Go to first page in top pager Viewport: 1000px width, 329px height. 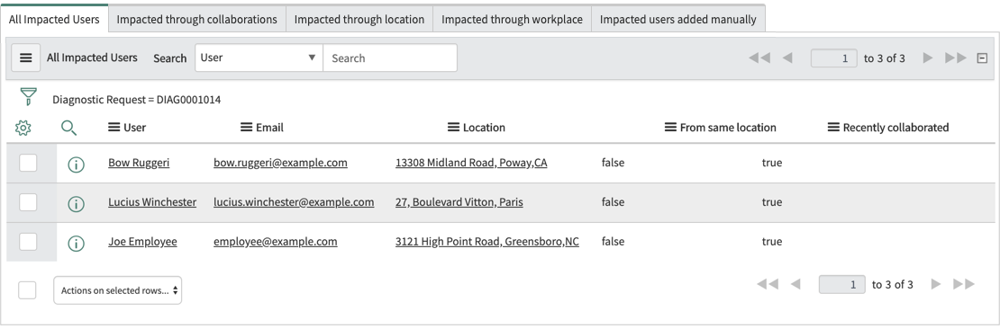click(759, 58)
